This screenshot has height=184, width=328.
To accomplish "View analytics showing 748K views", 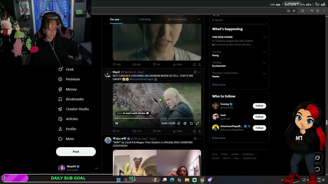I will click(x=177, y=131).
